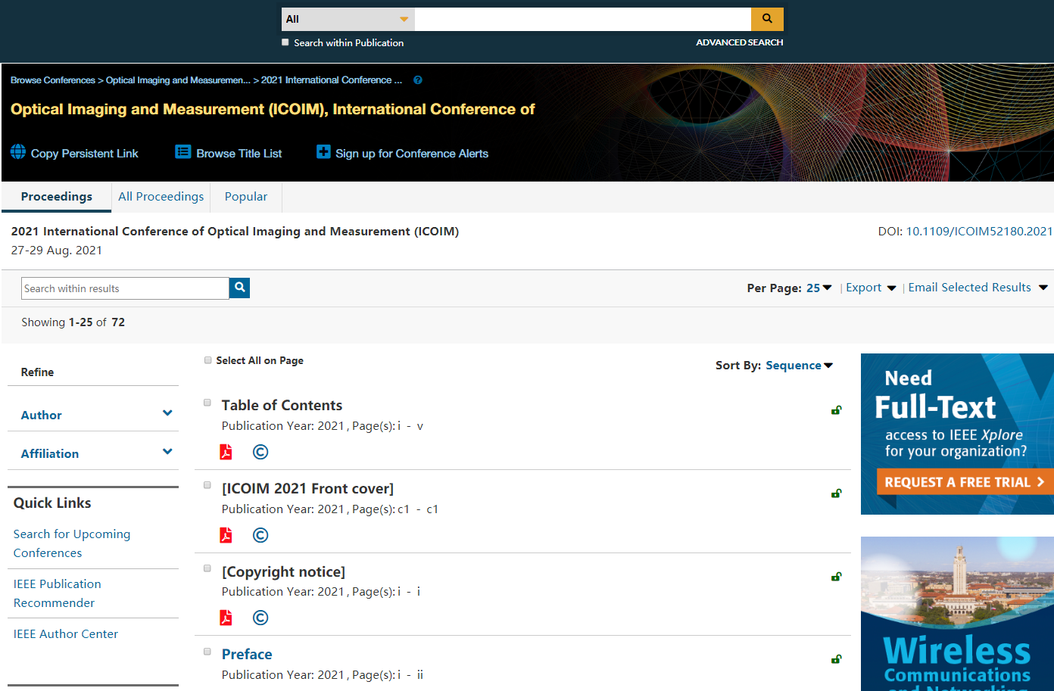Screen dimensions: 1054x691
Task: Open the All search category dropdown
Action: (348, 19)
